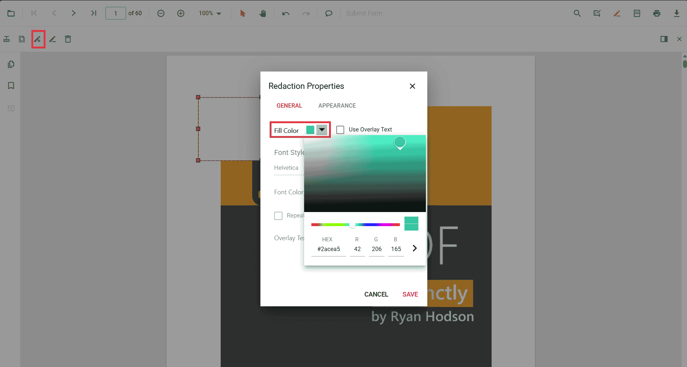Open the search magnifier tool

pyautogui.click(x=577, y=13)
